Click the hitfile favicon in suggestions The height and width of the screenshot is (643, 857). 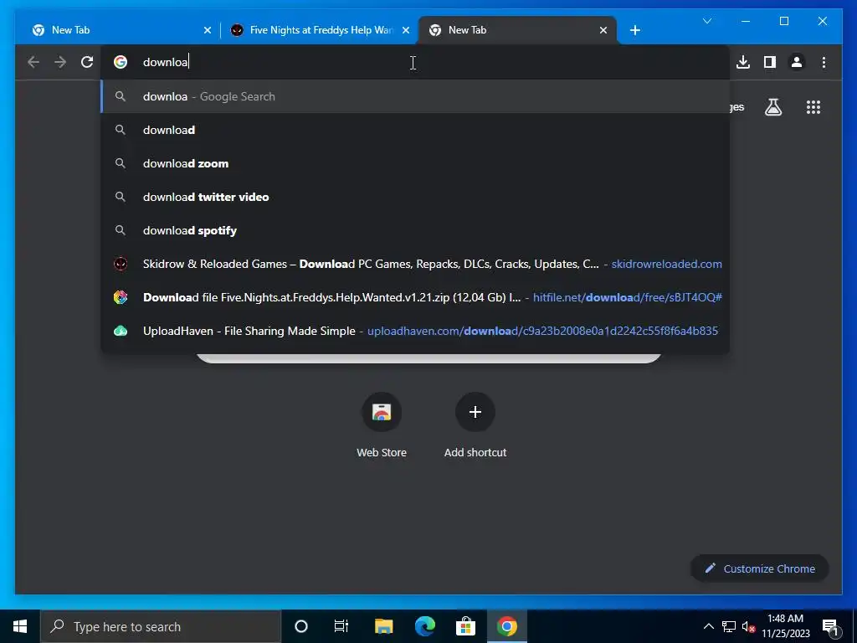(121, 297)
